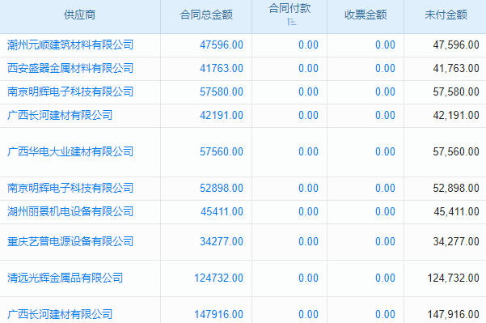
Task: Click 收票金额 0.00 in 潮州元顺建筑材料 row
Action: tap(385, 45)
